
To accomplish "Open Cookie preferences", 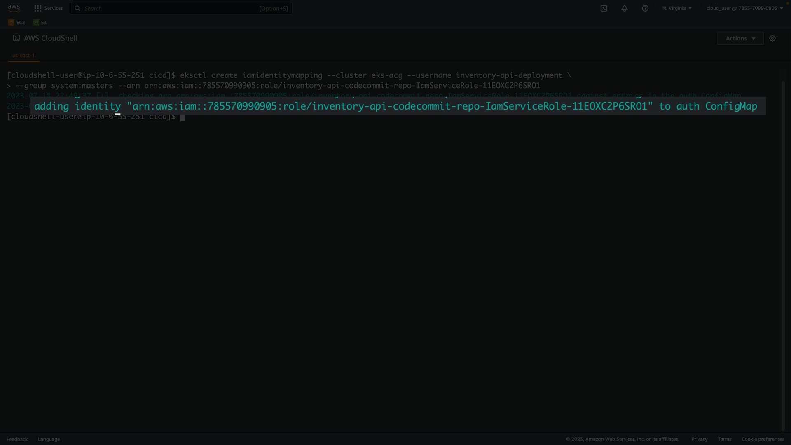I will coord(763,439).
